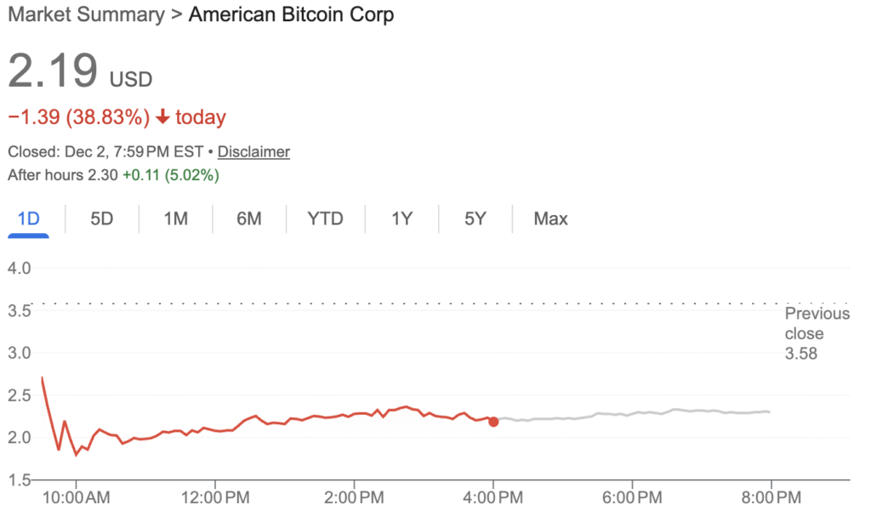
Task: Open the Disclaimer link
Action: click(x=253, y=151)
